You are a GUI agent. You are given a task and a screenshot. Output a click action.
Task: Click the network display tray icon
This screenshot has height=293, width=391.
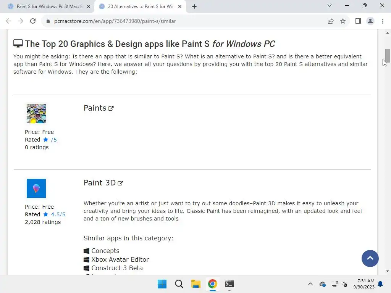coord(334,284)
